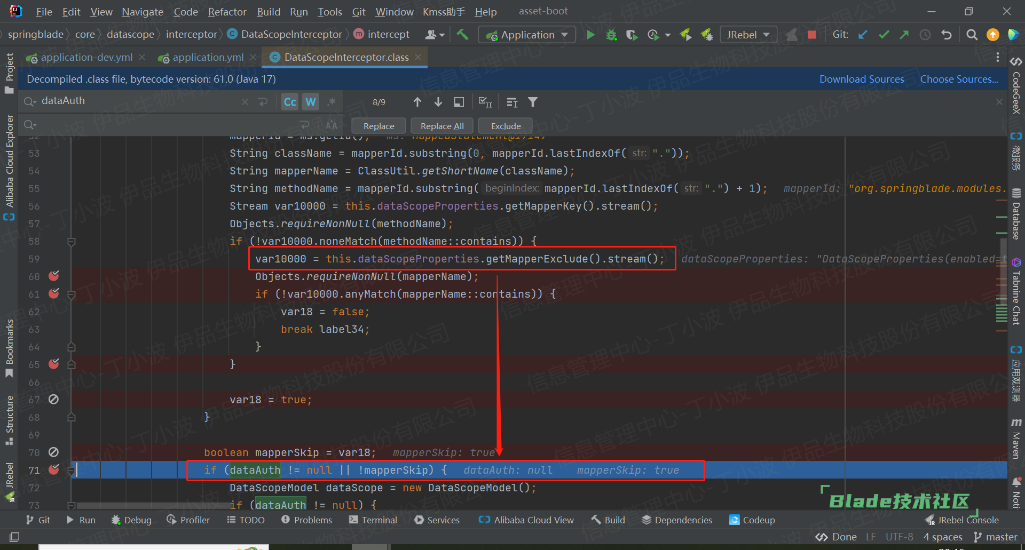The image size is (1025, 550).
Task: Open Application run configuration dropdown
Action: [527, 35]
